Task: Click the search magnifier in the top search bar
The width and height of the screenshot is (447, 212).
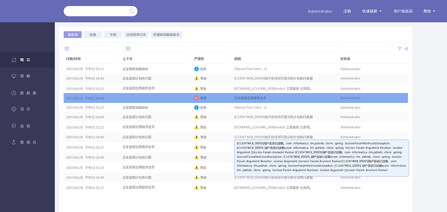Action: pyautogui.click(x=132, y=11)
